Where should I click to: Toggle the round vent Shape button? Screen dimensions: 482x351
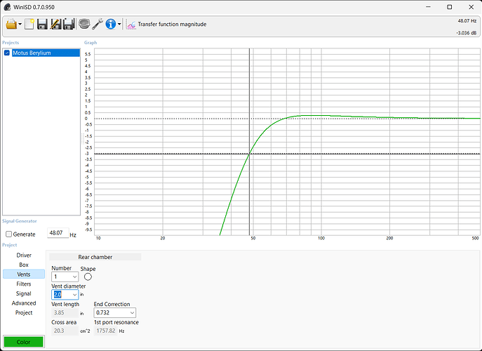88,277
